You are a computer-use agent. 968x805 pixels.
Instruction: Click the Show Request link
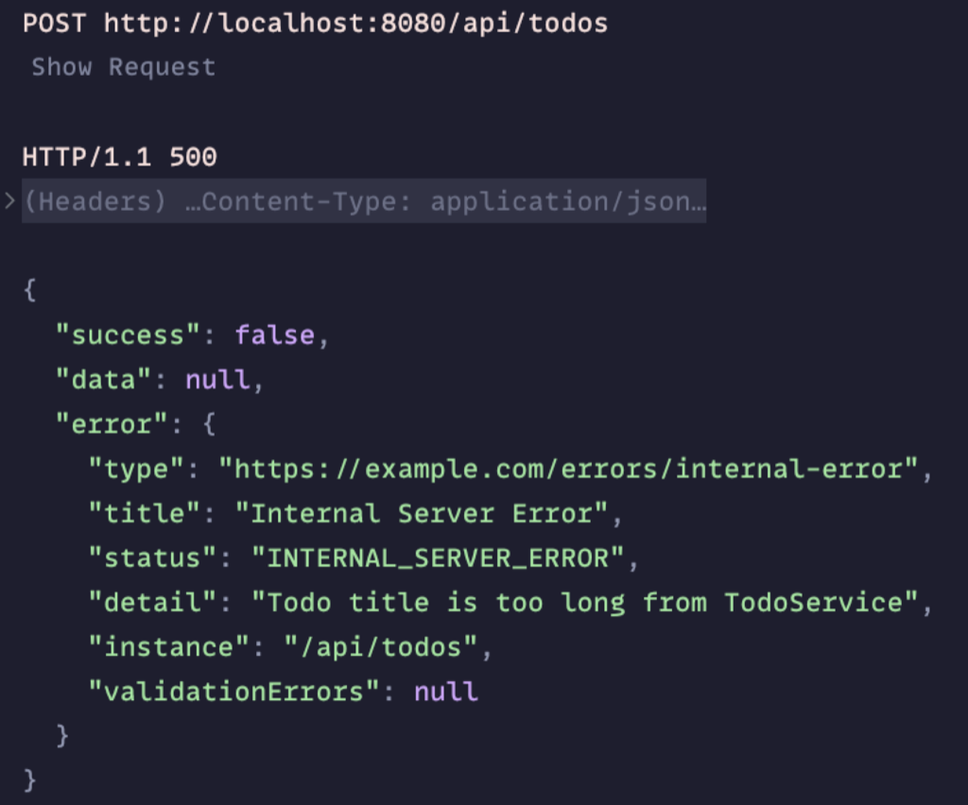pos(124,67)
